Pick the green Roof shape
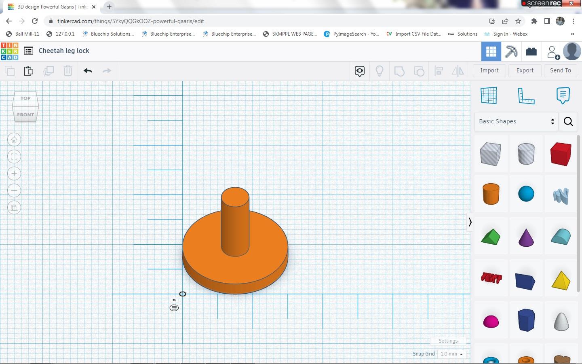The width and height of the screenshot is (582, 364). click(491, 237)
